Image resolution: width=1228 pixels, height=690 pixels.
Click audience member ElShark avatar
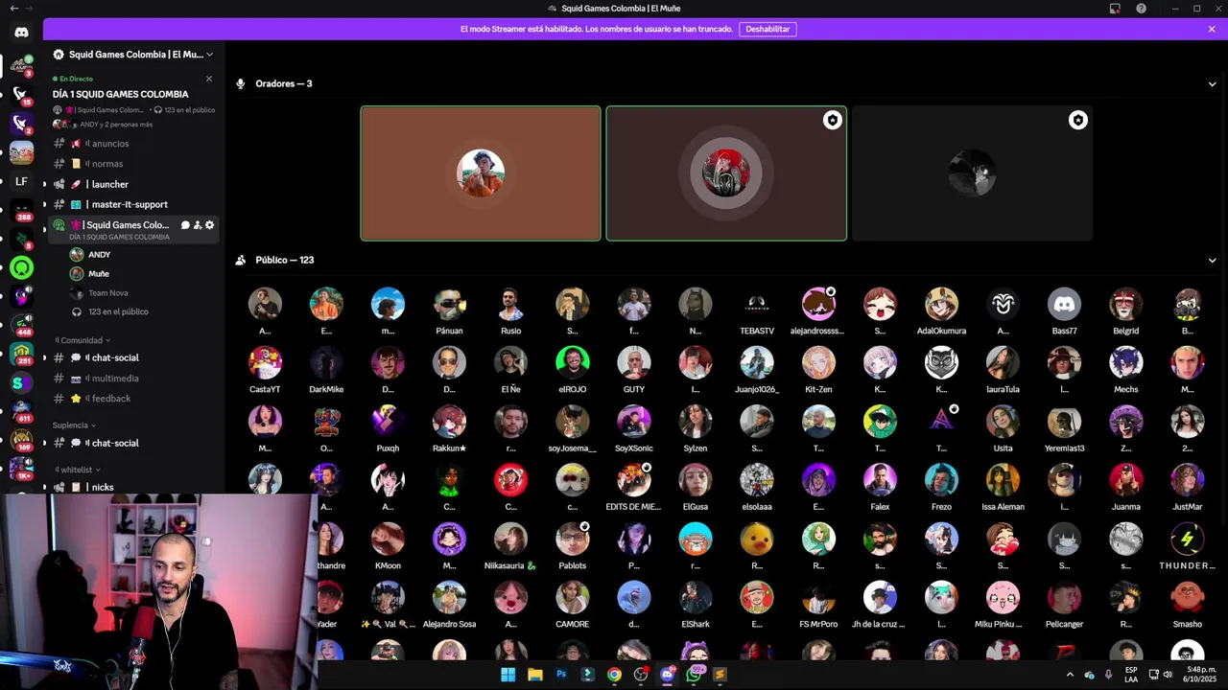click(696, 598)
